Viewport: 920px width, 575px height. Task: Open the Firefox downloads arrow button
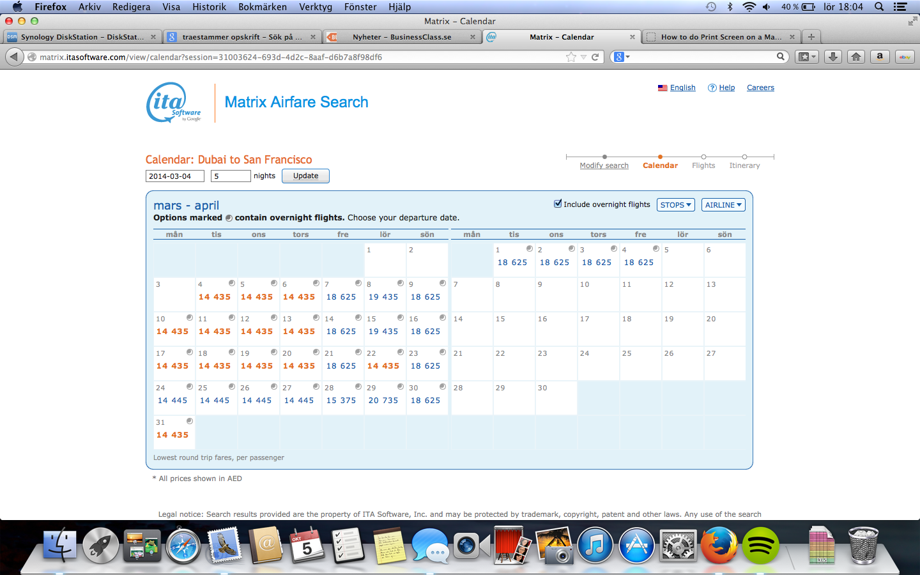832,57
